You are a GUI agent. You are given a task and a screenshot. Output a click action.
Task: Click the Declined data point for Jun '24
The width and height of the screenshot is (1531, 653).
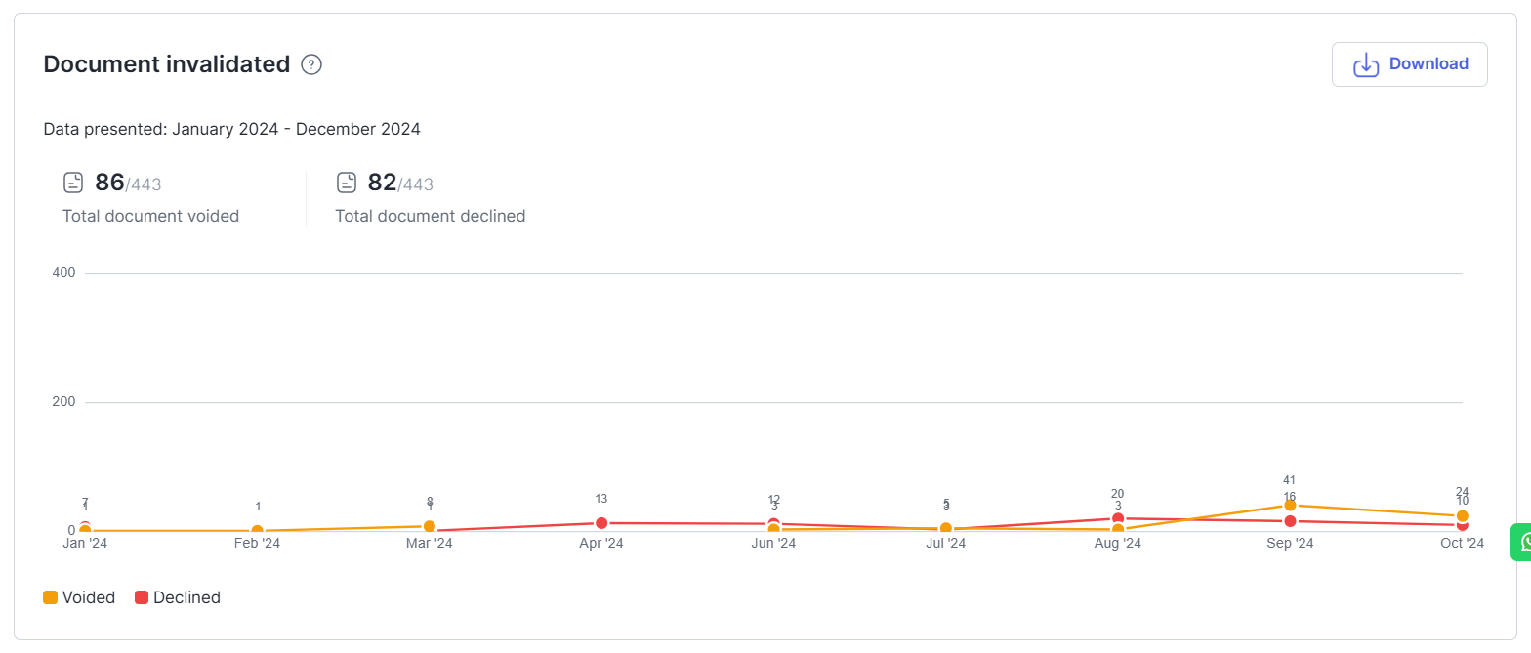click(x=773, y=523)
